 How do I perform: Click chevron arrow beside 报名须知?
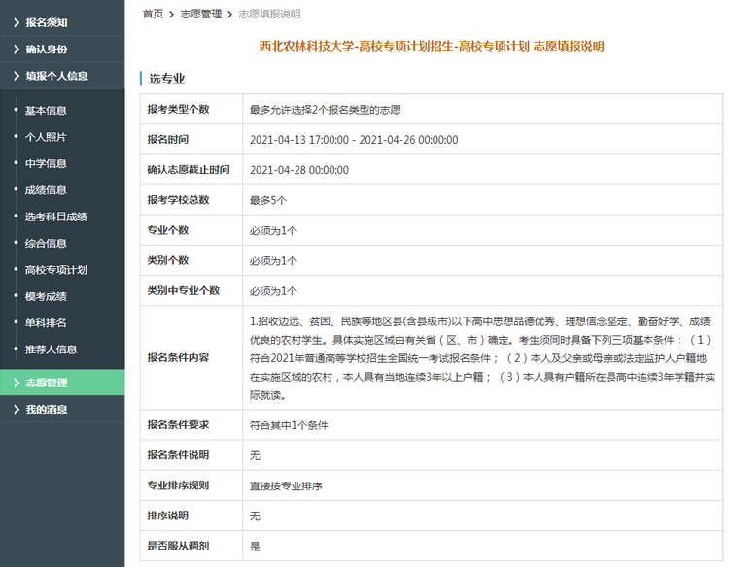[17, 22]
